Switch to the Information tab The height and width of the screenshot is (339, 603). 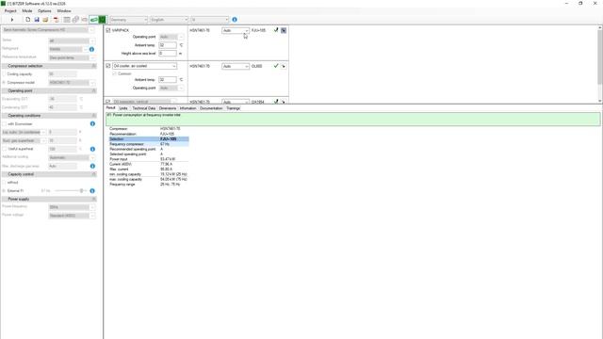tap(187, 108)
